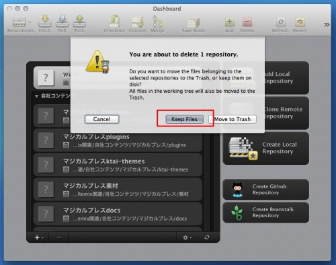Open the Repositories toolbar icon
The image size is (336, 265).
click(x=19, y=22)
